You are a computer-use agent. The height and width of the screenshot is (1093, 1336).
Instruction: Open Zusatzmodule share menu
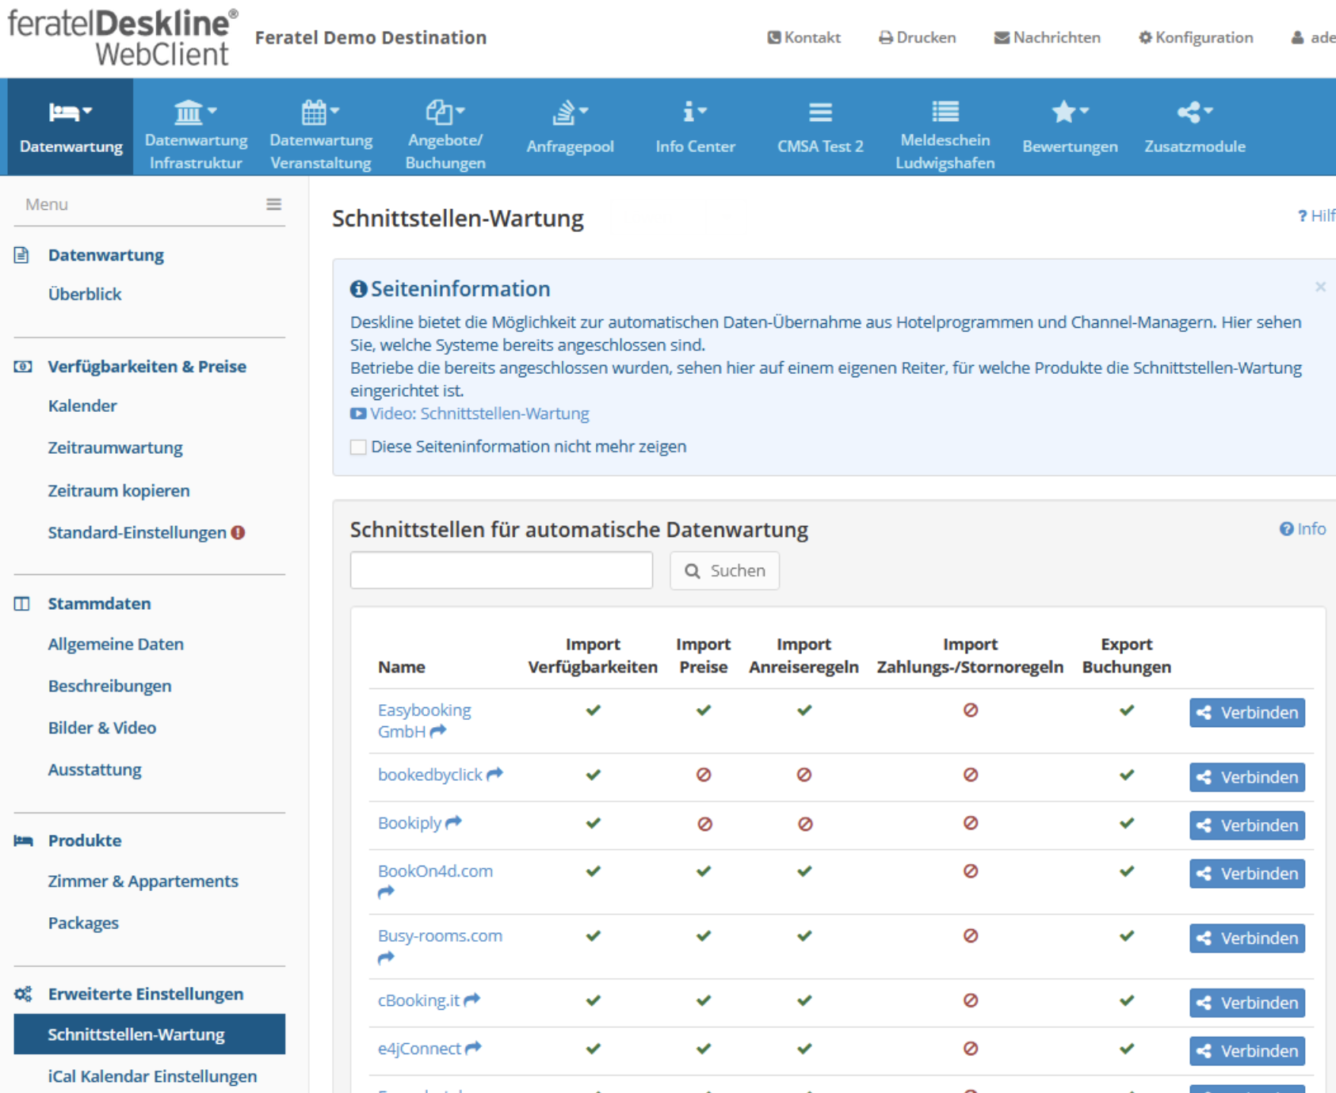[x=1195, y=127]
